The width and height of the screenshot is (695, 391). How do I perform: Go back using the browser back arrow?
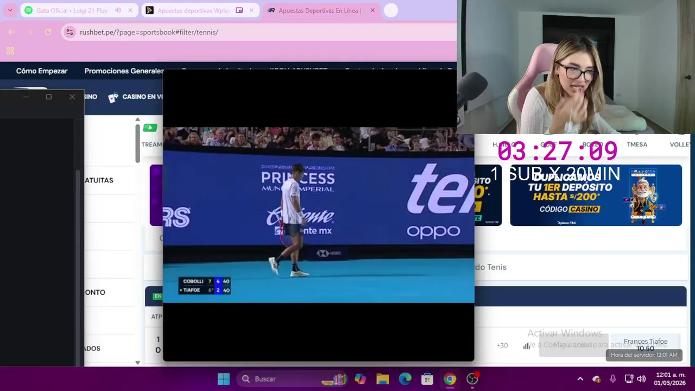click(x=11, y=32)
